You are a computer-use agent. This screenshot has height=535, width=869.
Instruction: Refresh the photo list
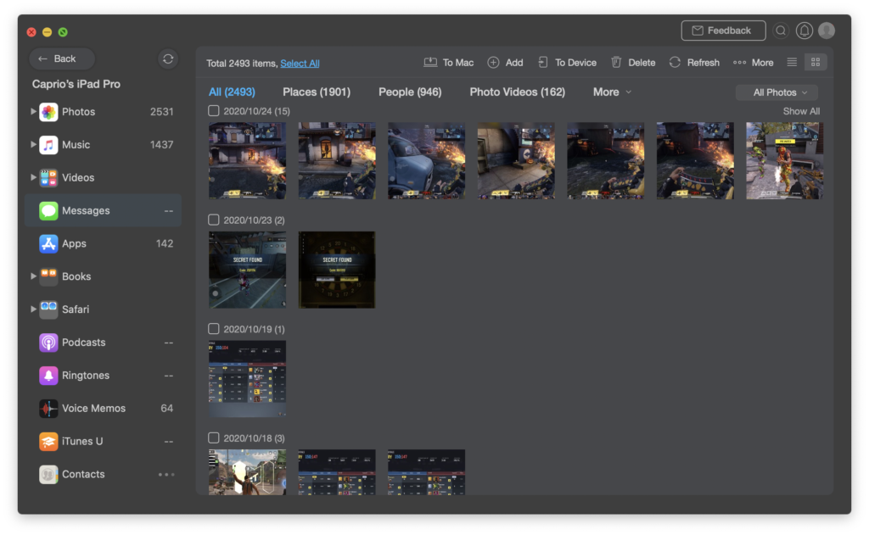click(694, 63)
